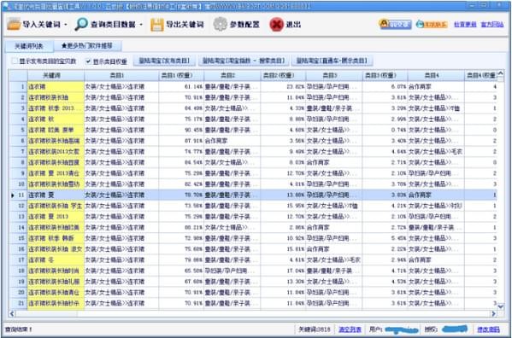Enable the 显示发布类目的宝贝数 checkbox
Viewport: 512px width, 338px height.
(15, 61)
